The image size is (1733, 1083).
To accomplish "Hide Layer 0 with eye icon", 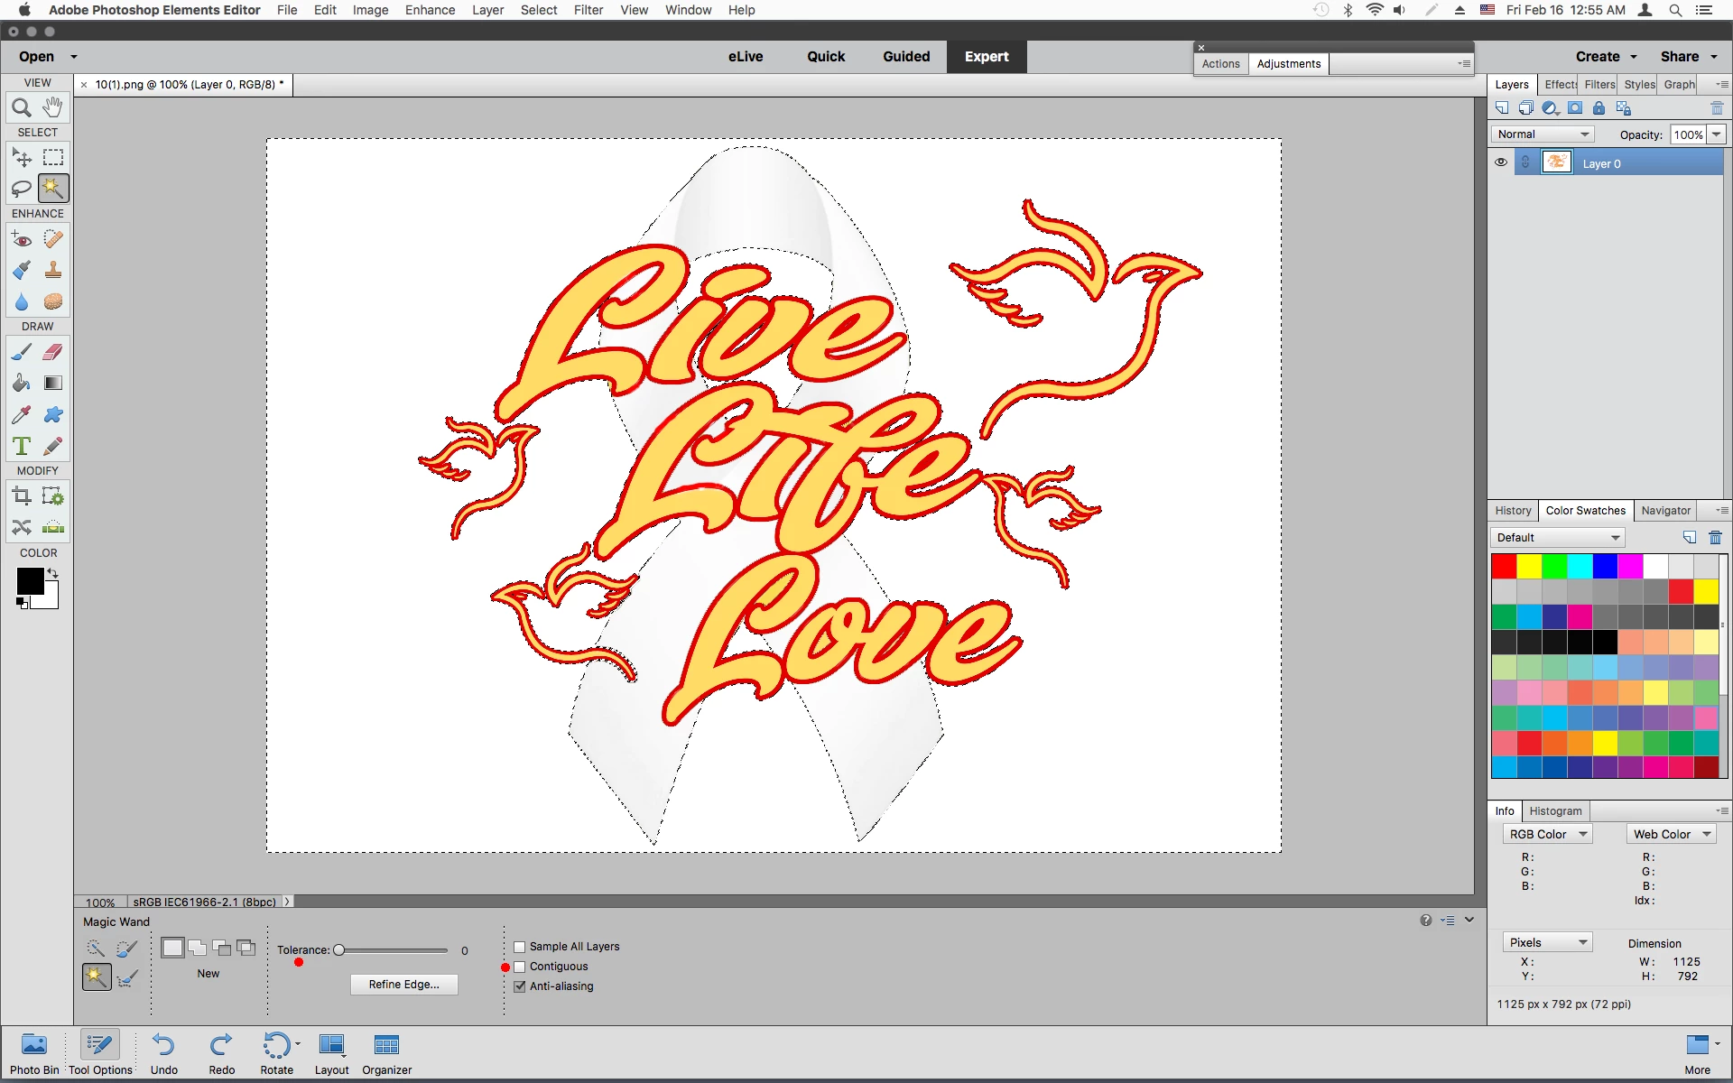I will [1501, 162].
